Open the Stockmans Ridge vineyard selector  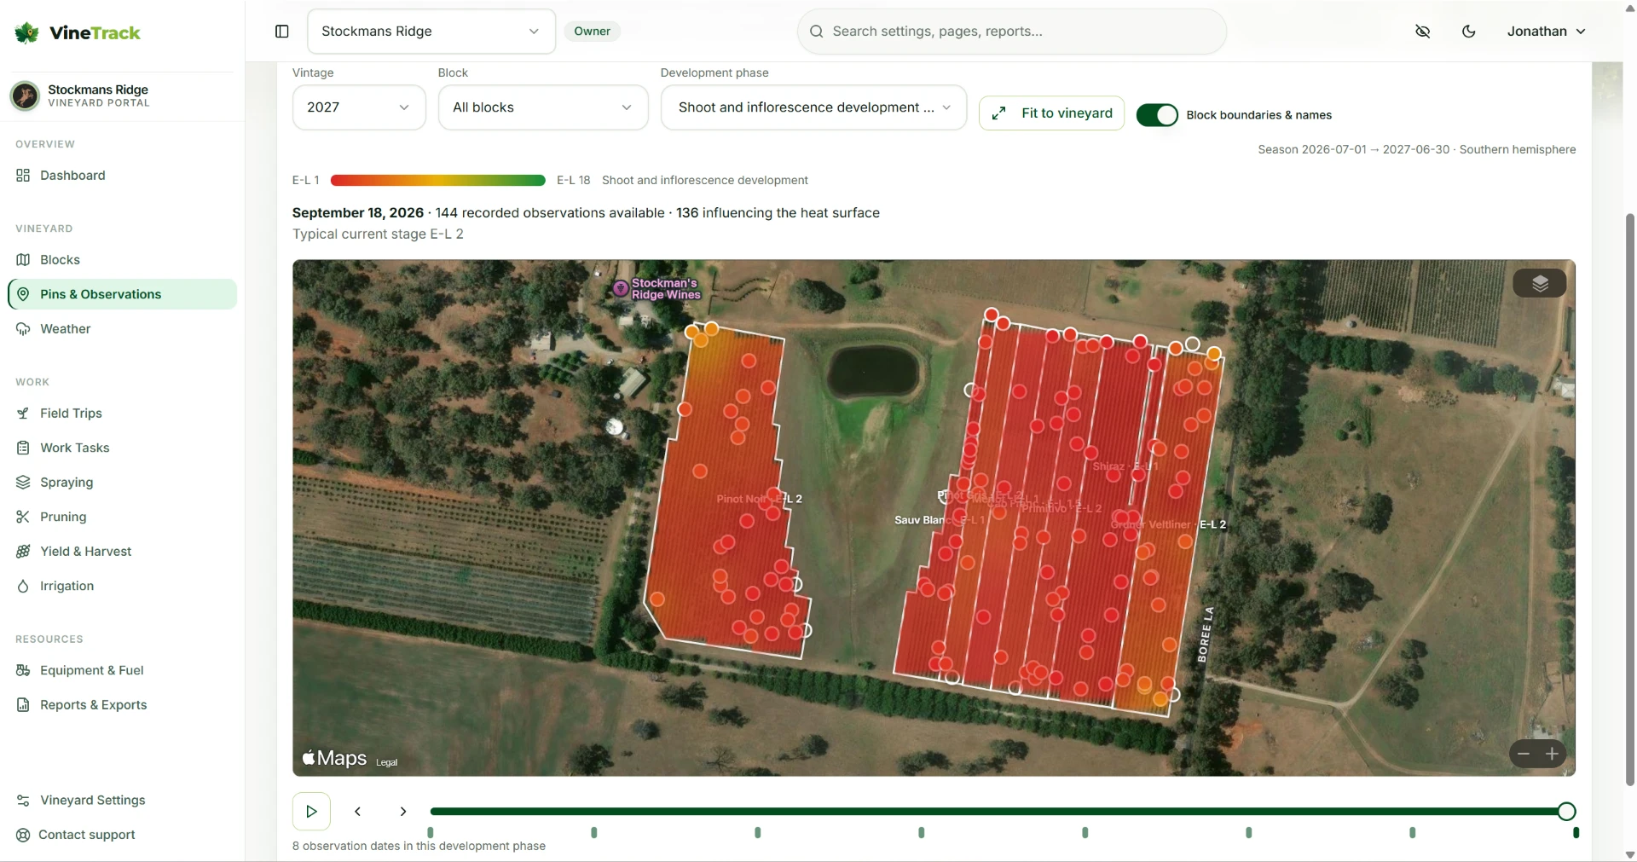431,32
